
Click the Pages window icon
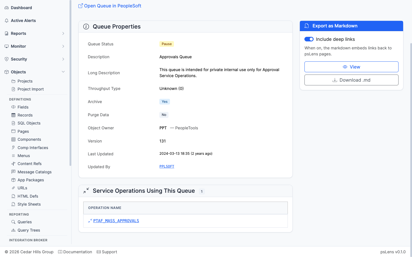(x=13, y=131)
